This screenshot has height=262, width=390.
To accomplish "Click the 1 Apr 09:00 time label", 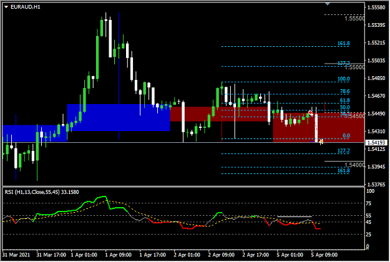I will point(119,255).
